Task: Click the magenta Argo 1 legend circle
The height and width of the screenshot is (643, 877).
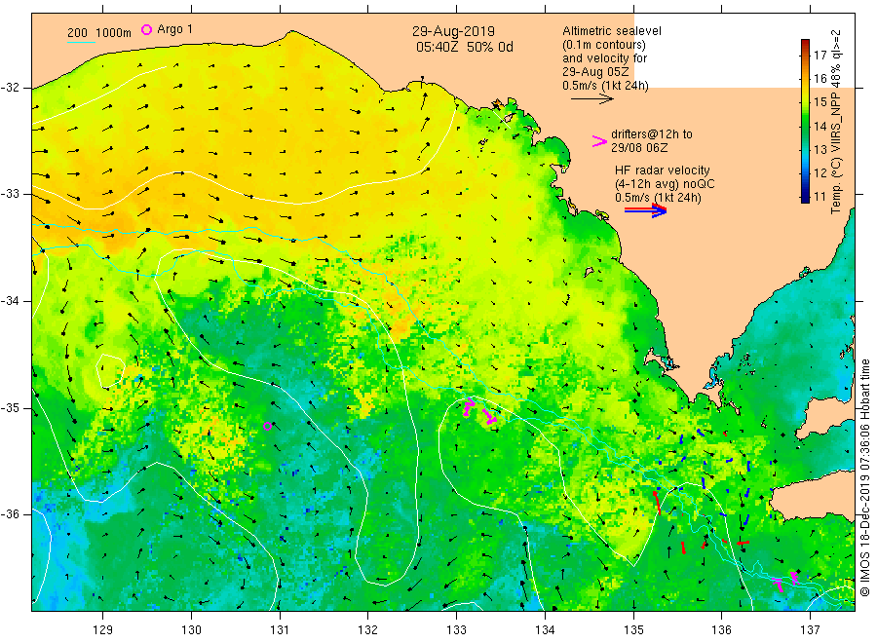Action: (x=146, y=29)
